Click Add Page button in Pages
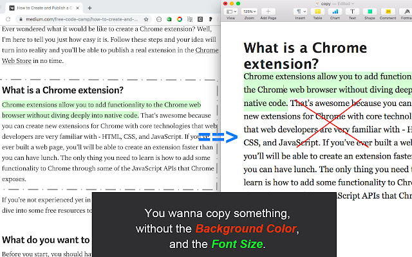The image size is (412, 257). click(268, 12)
